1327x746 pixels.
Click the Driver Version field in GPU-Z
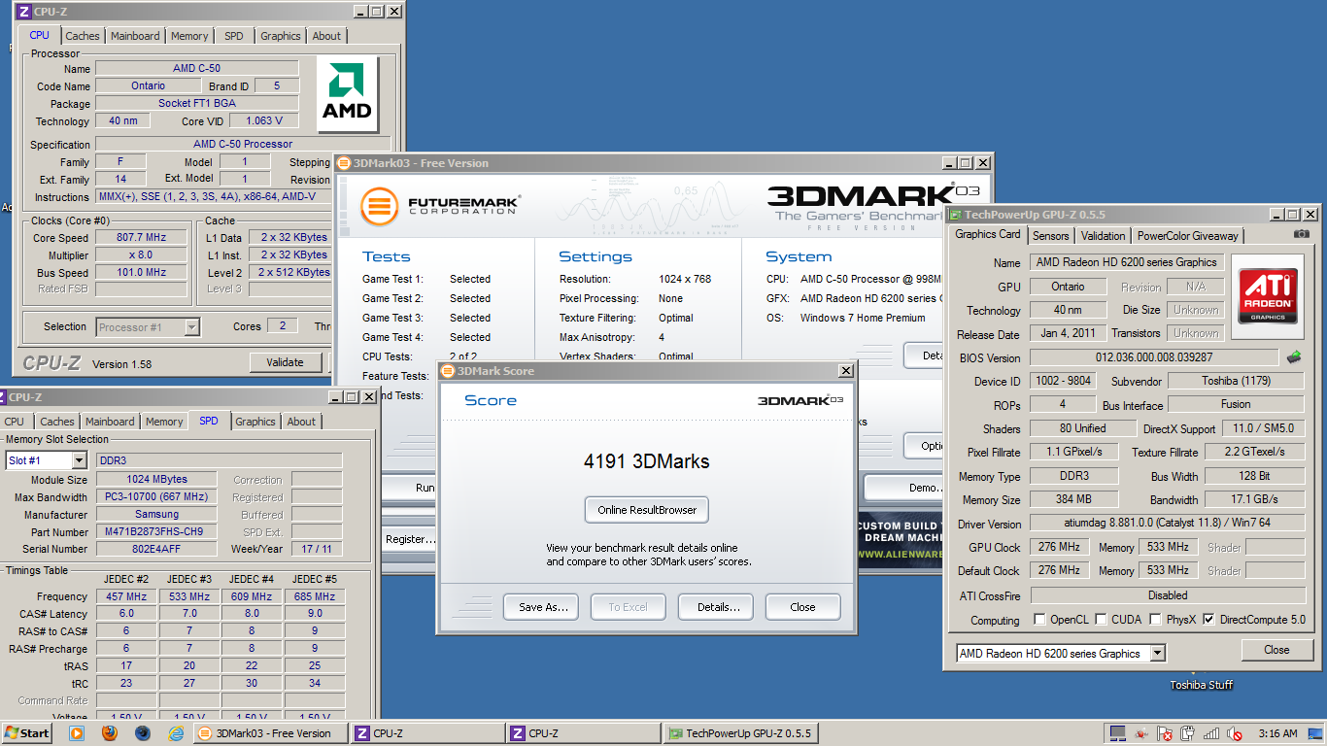click(1167, 524)
